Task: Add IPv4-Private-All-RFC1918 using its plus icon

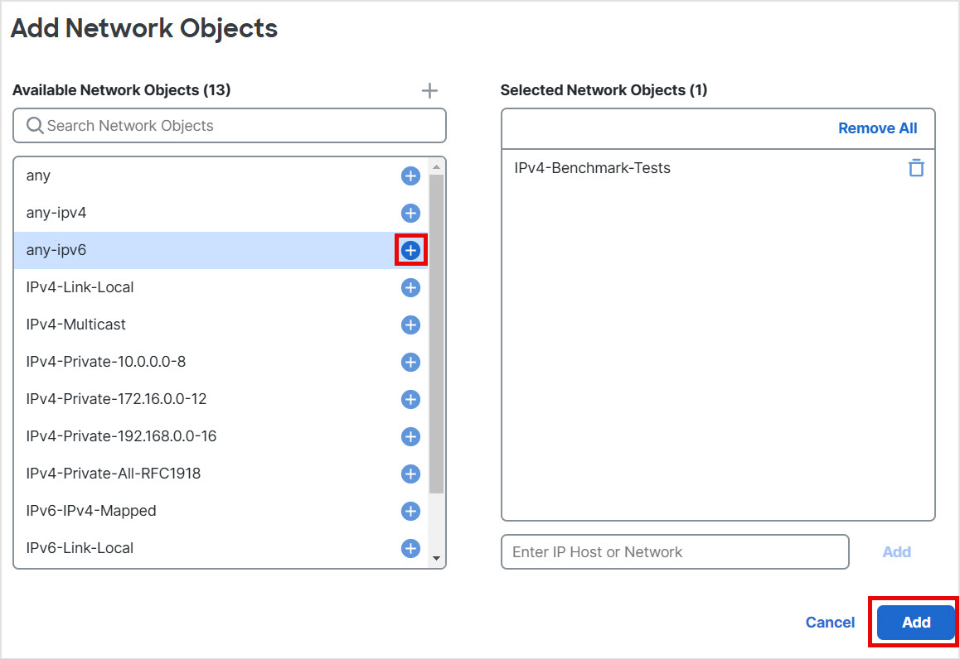Action: 410,474
